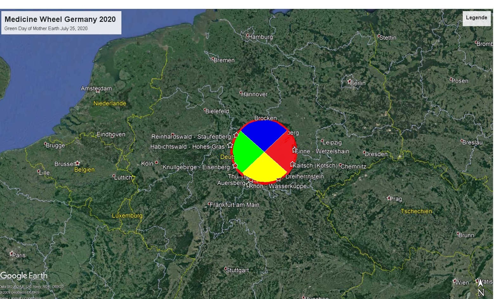Click the Finne - Wetzelshain star marker
Image resolution: width=494 pixels, height=299 pixels.
coord(295,149)
